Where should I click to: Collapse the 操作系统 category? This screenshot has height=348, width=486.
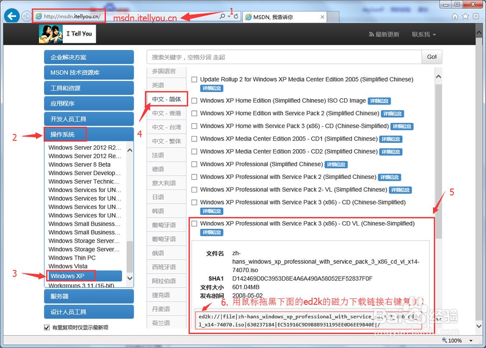(x=88, y=135)
